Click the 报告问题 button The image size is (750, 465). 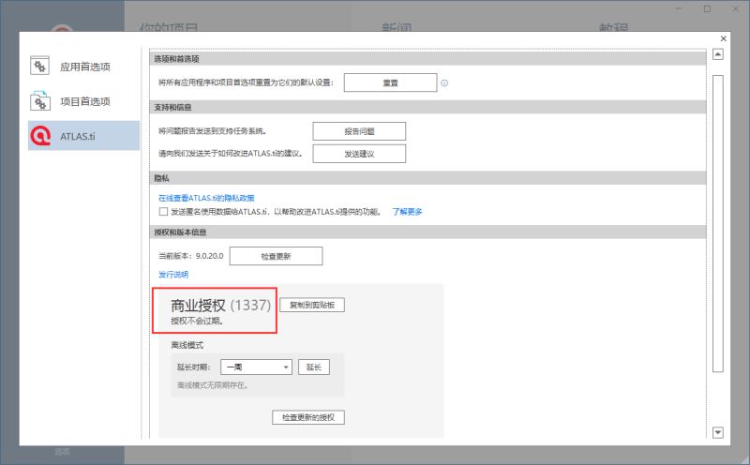tap(359, 131)
